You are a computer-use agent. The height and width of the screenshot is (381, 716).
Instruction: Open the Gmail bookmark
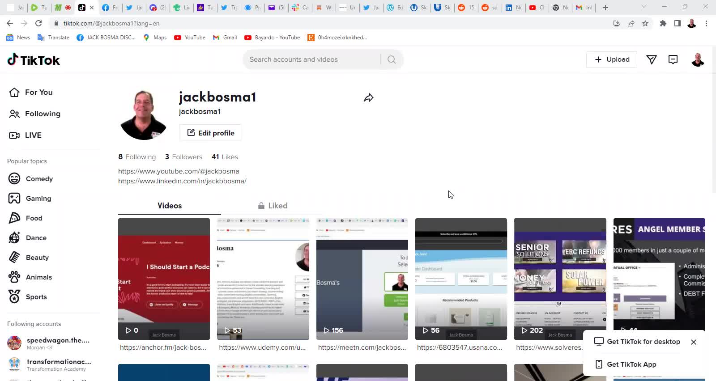225,38
